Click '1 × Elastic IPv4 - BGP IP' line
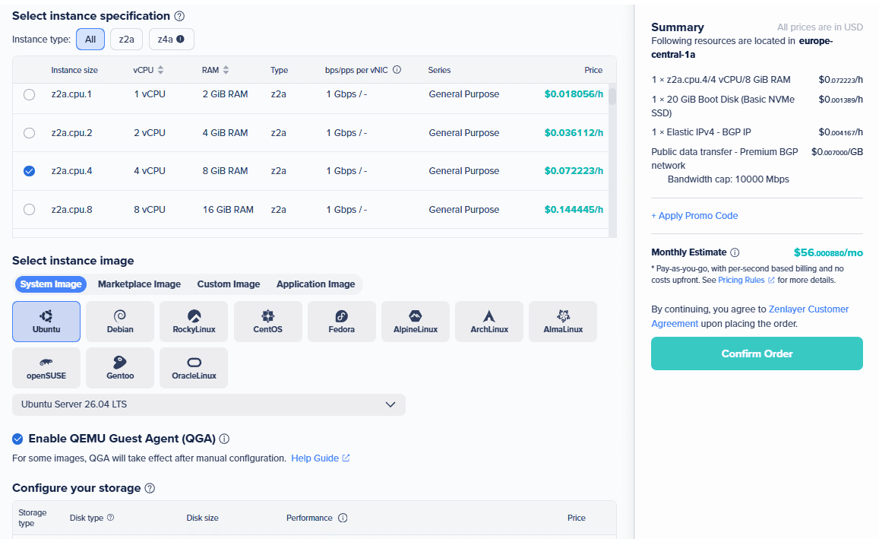 point(701,132)
